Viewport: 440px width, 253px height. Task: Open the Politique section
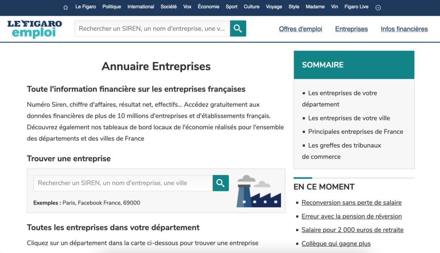(112, 6)
